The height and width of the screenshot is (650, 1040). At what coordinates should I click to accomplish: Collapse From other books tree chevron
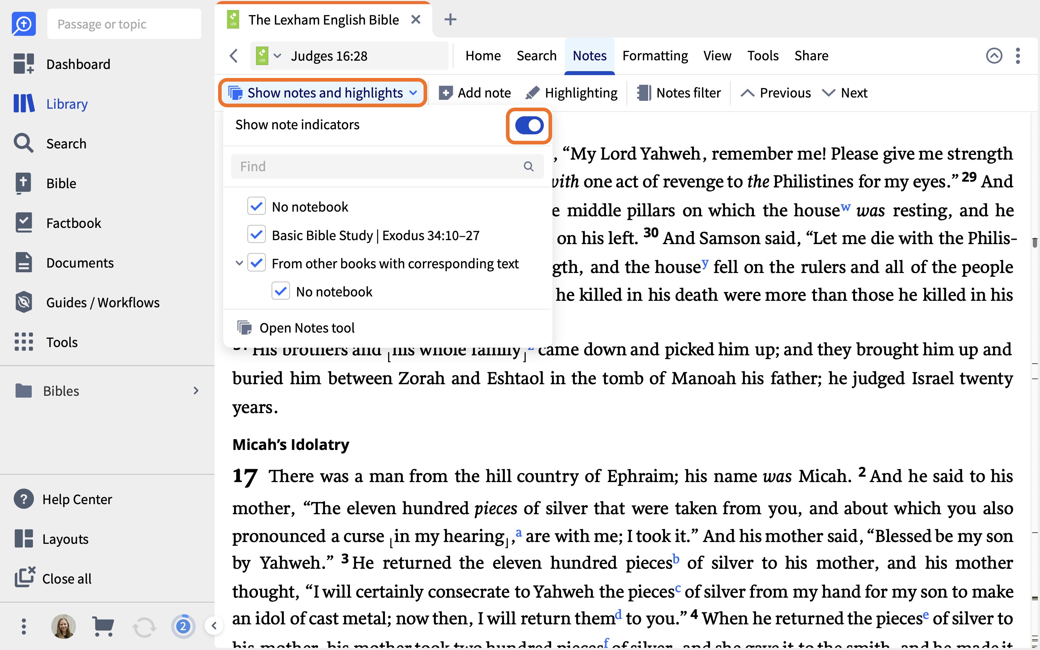239,263
